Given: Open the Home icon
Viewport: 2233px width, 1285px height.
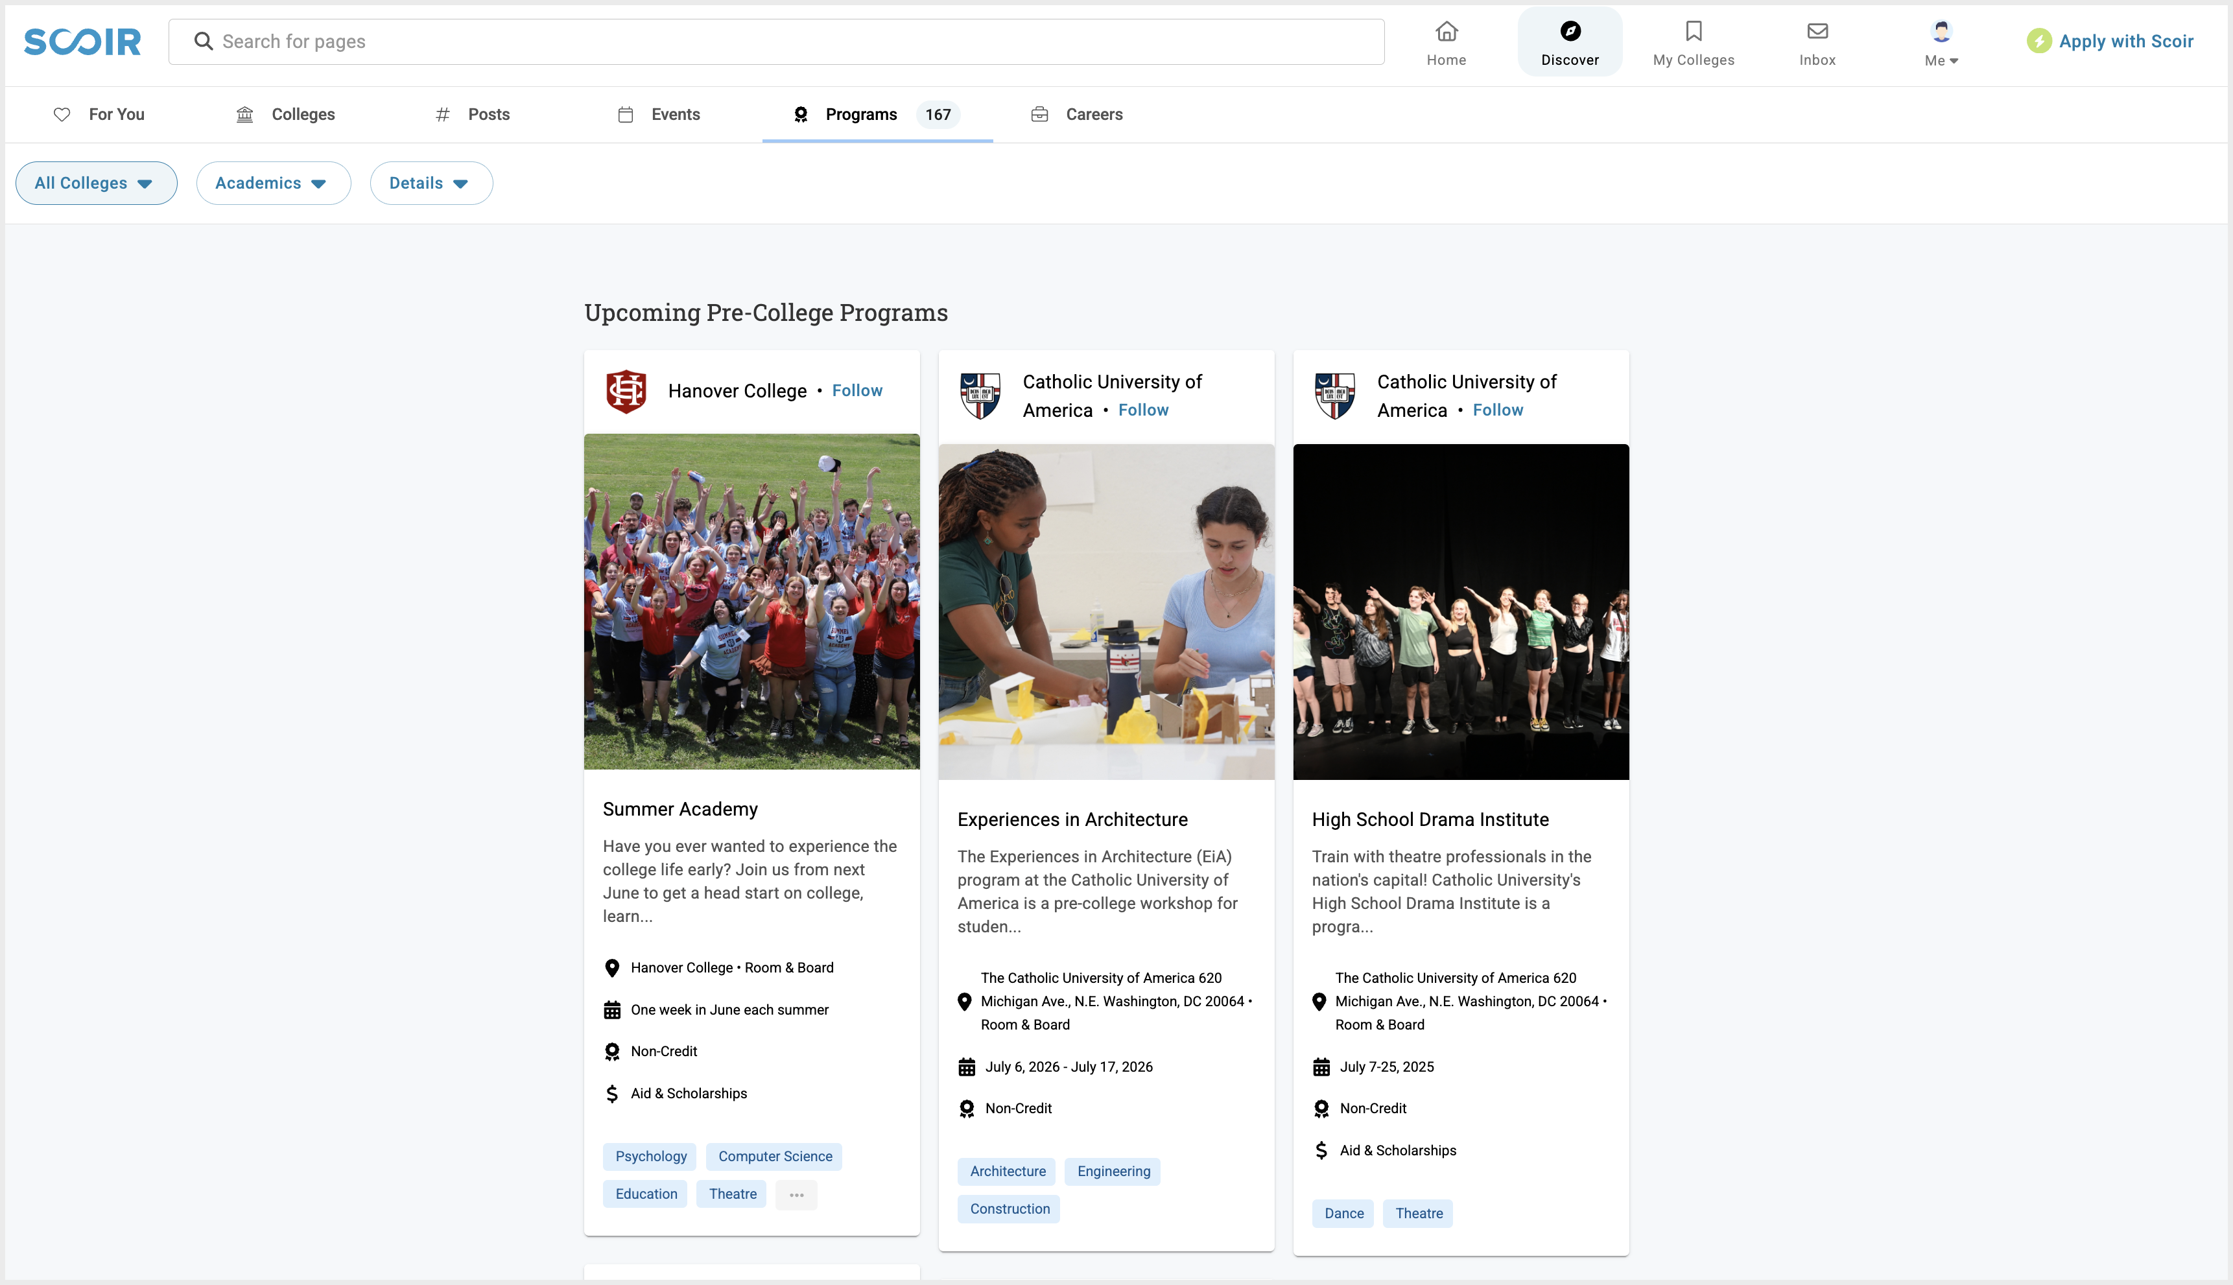Looking at the screenshot, I should click(x=1446, y=32).
